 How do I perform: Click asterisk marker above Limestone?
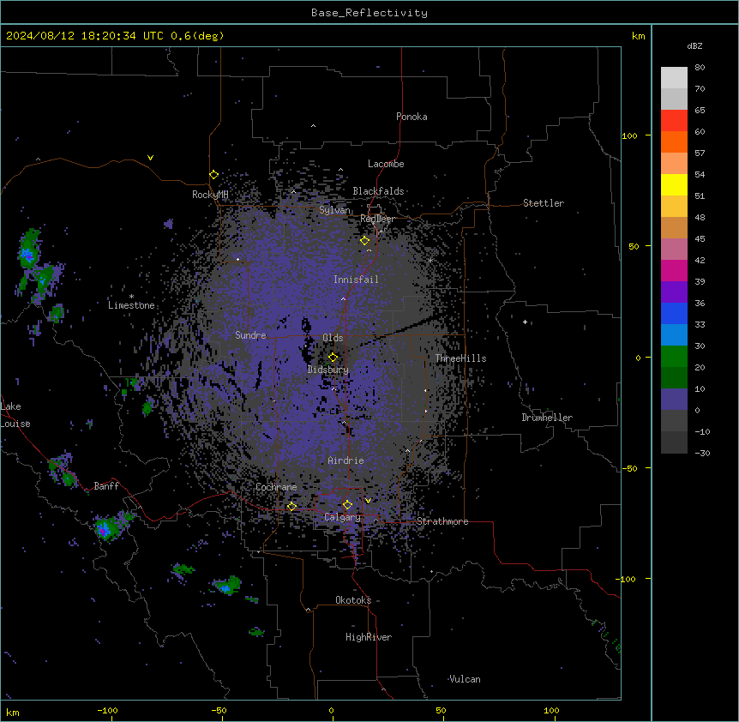pyautogui.click(x=131, y=297)
